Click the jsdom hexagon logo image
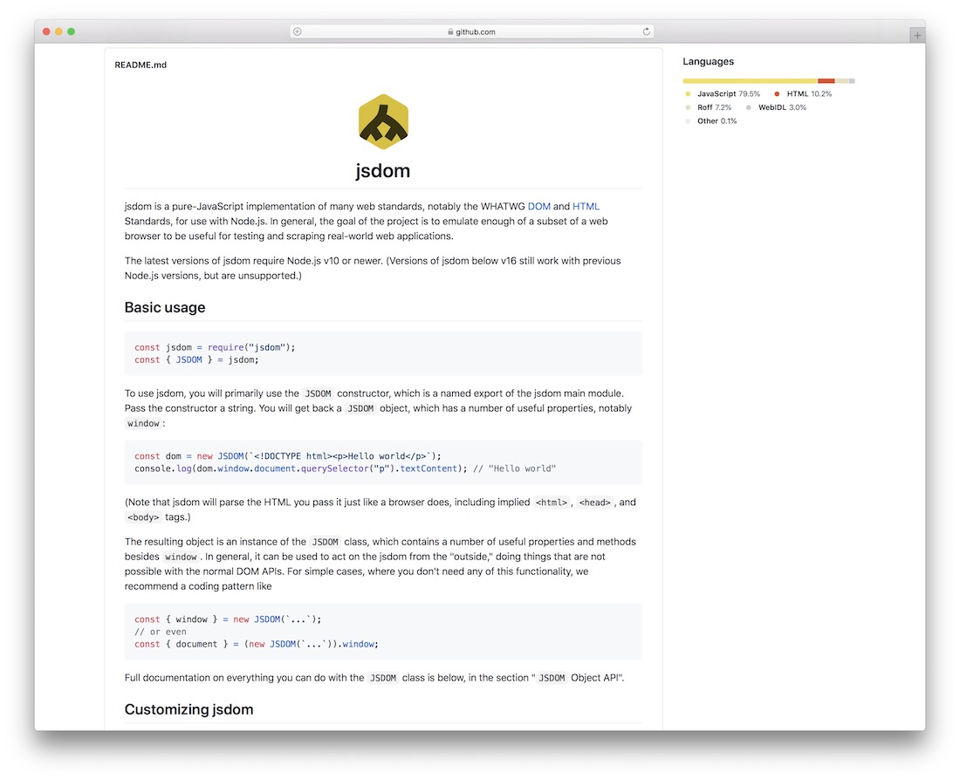The image size is (960, 780). point(383,121)
